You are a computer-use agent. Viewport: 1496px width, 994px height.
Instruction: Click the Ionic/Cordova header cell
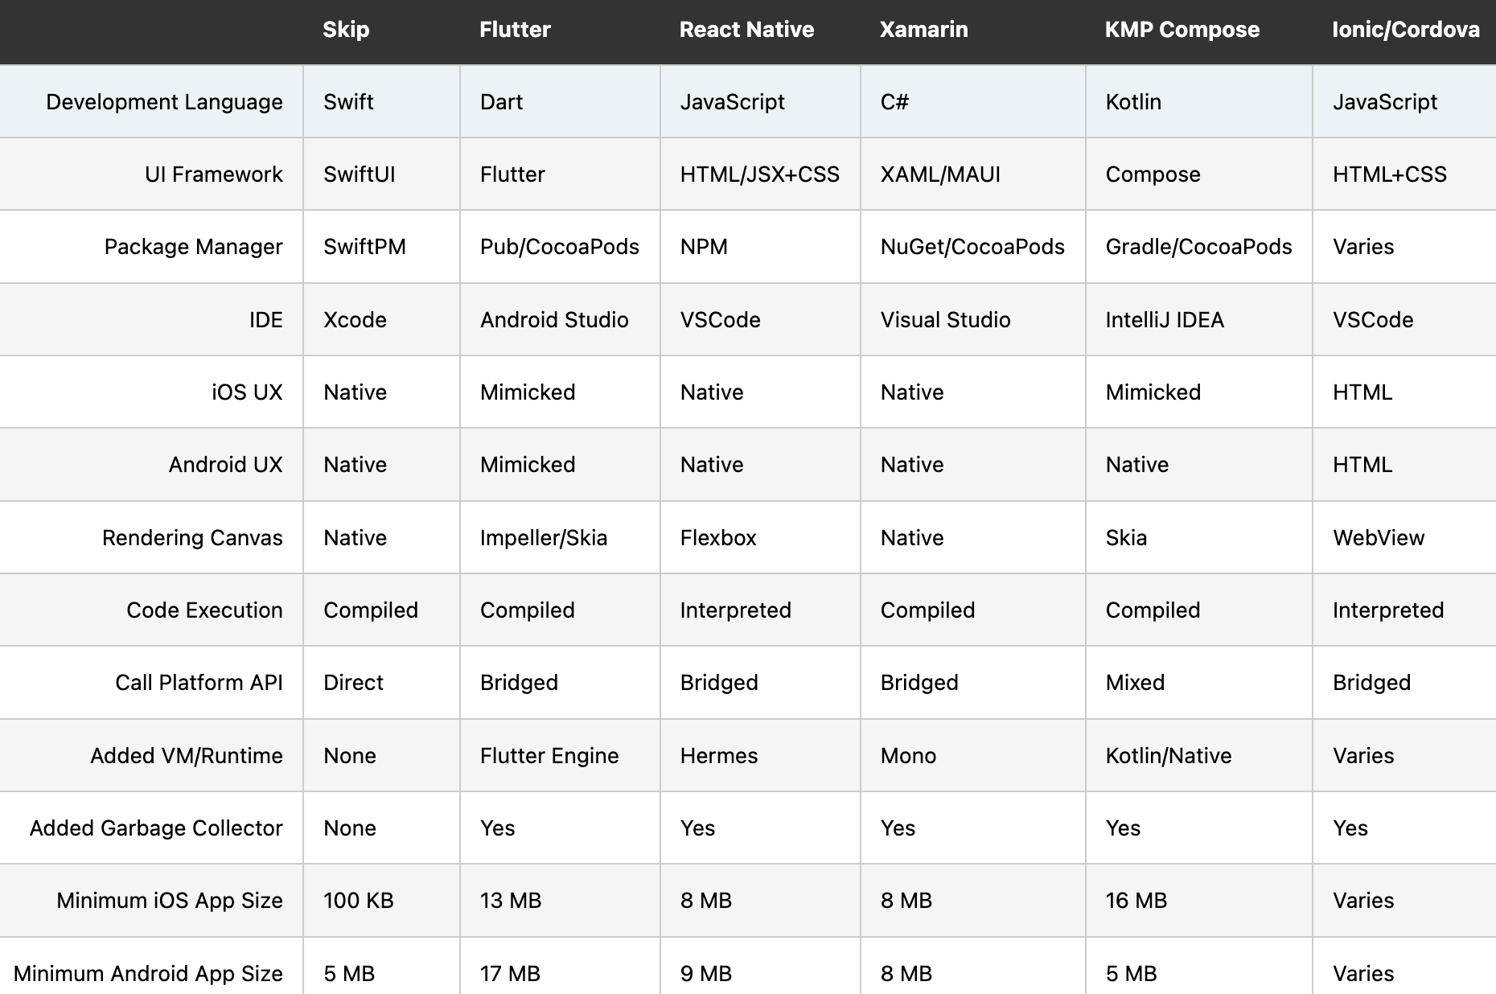1405,30
